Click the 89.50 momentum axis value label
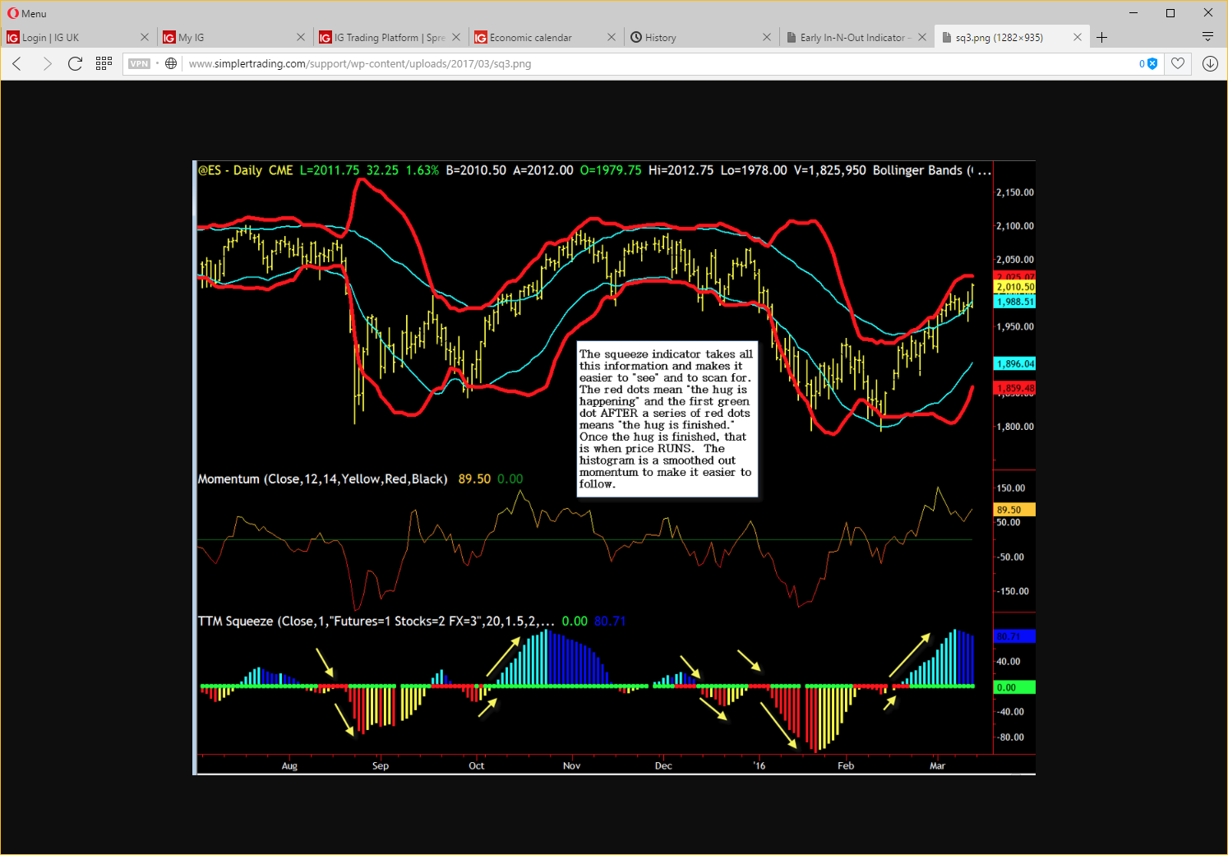Viewport: 1228px width, 855px height. [x=1015, y=510]
